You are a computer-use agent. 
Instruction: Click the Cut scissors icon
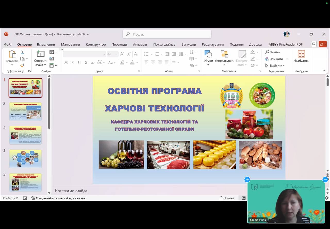pos(22,52)
